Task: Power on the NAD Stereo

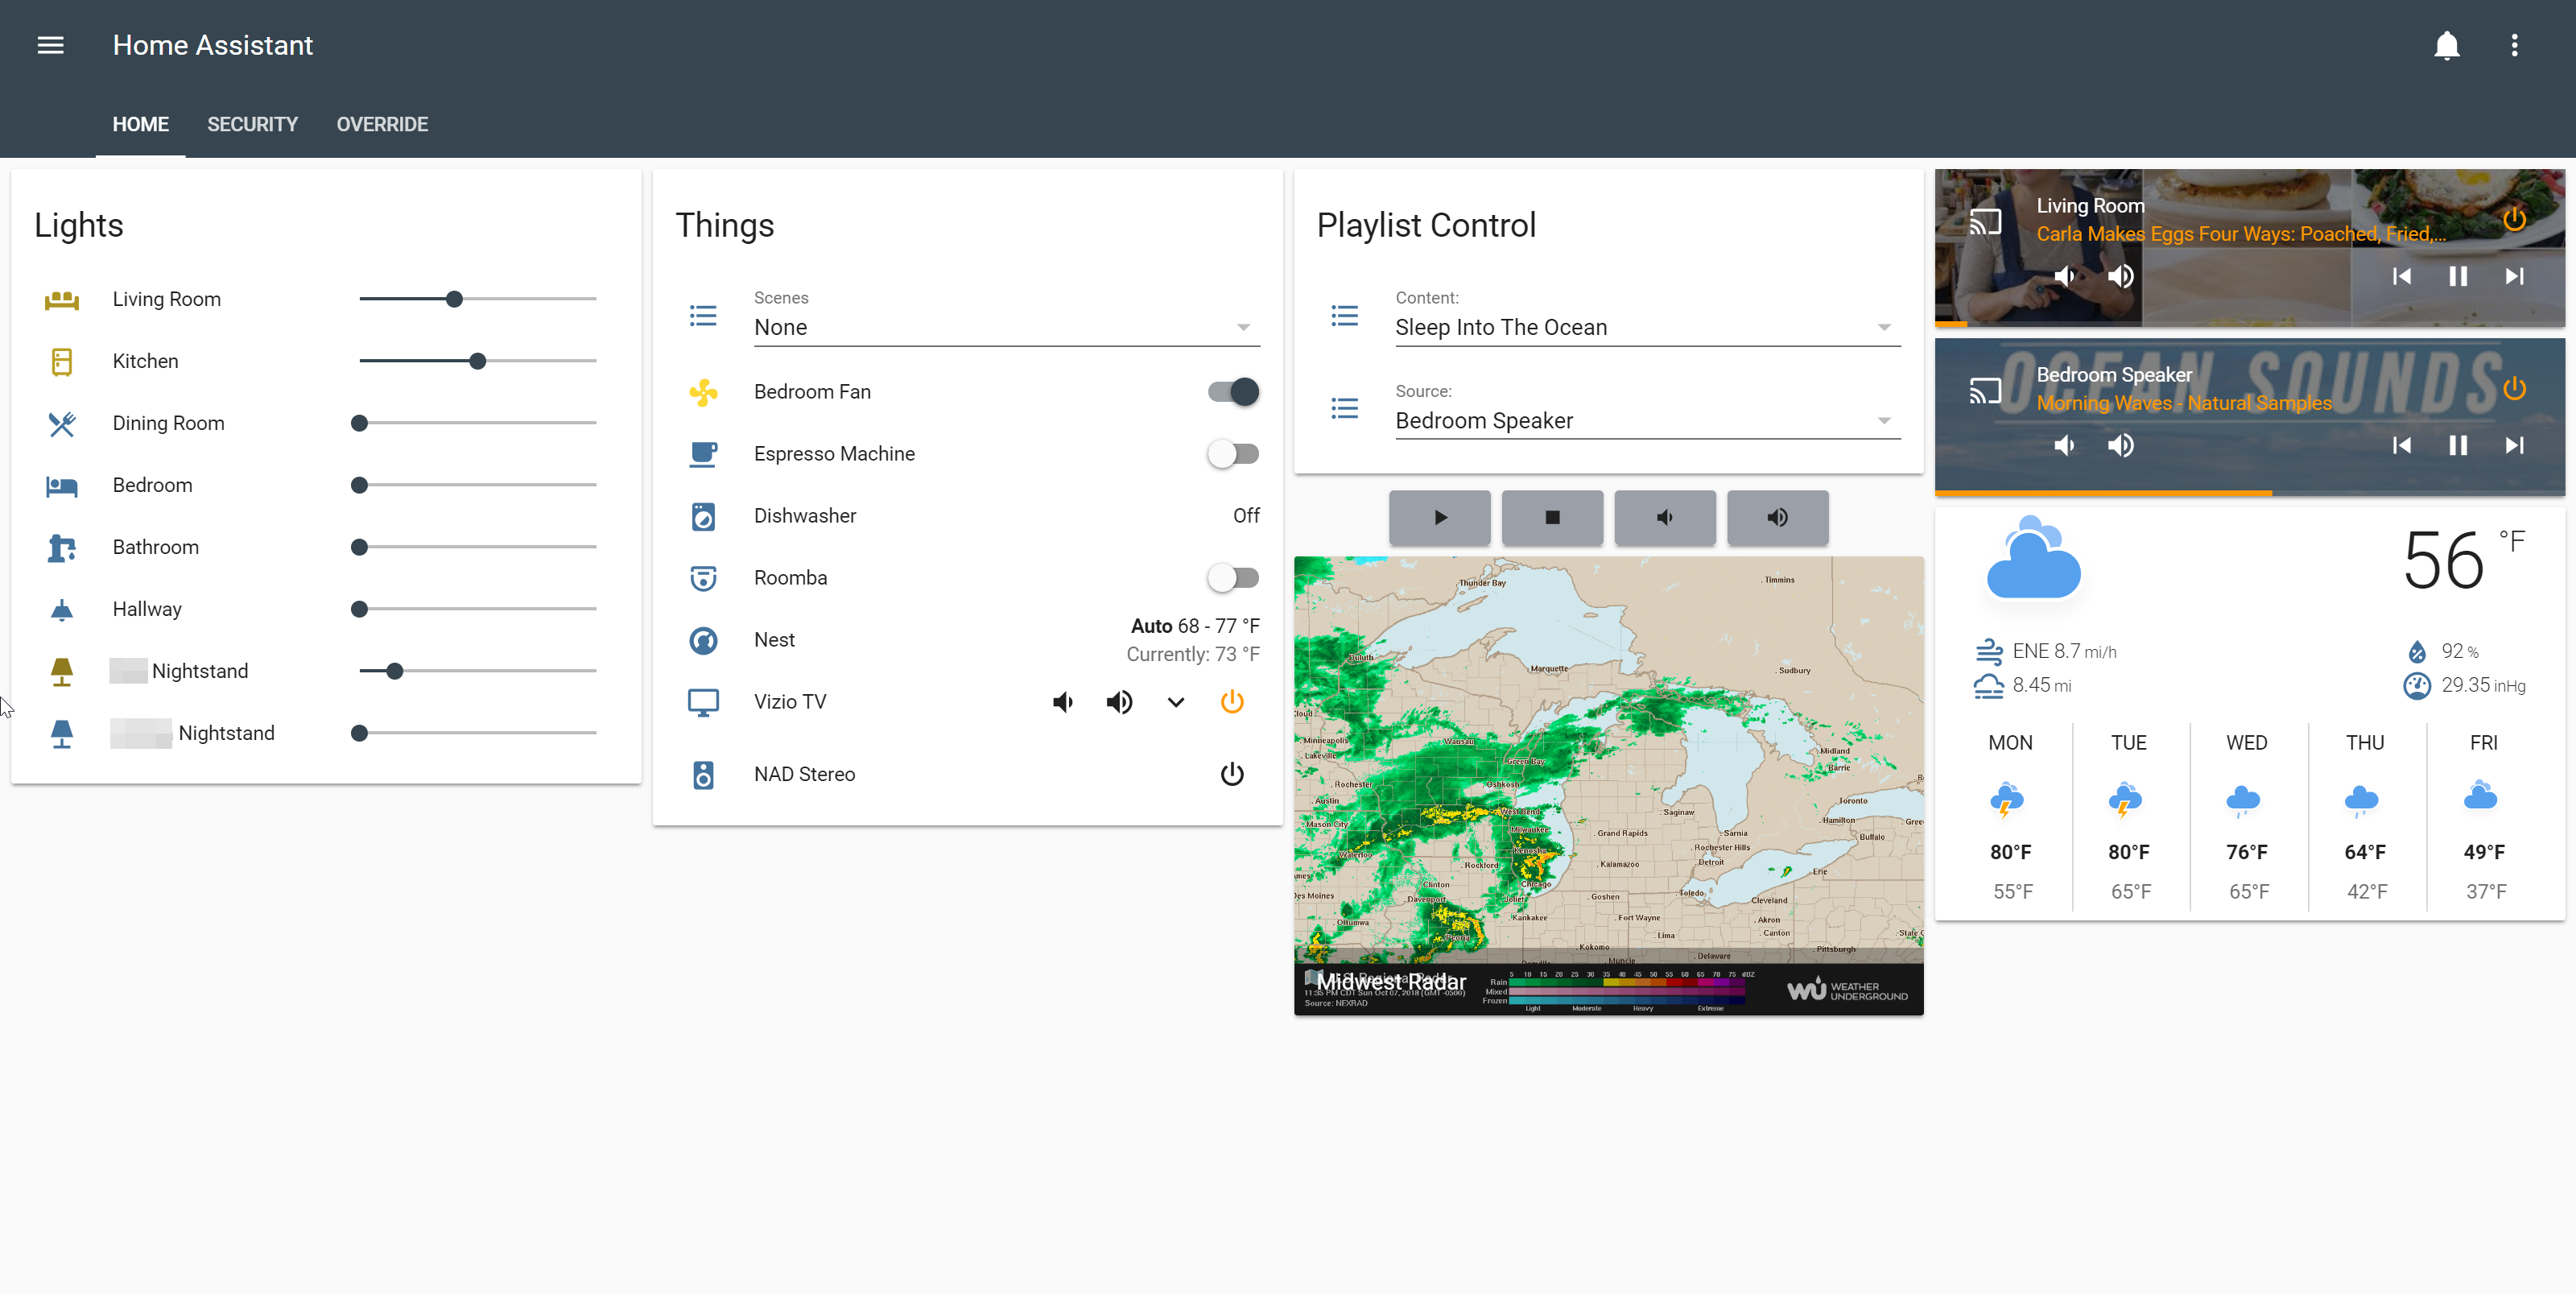Action: coord(1231,774)
